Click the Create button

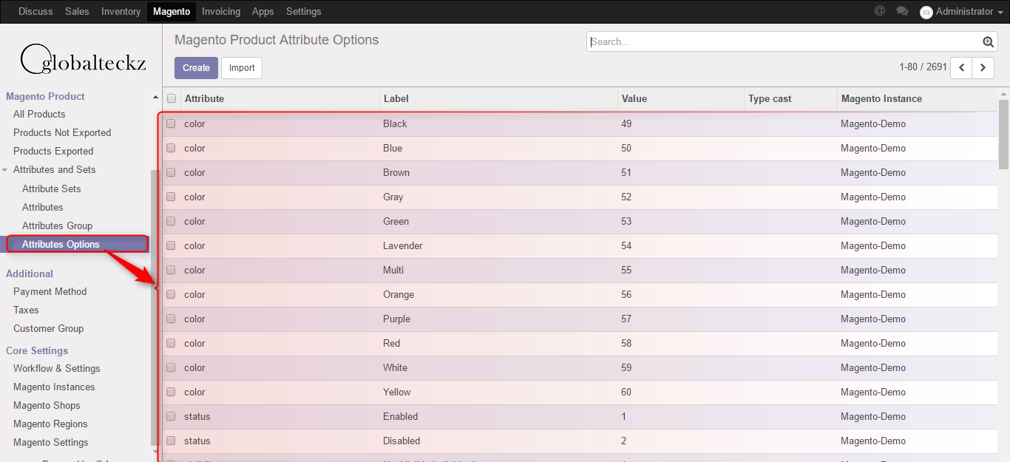pyautogui.click(x=196, y=67)
